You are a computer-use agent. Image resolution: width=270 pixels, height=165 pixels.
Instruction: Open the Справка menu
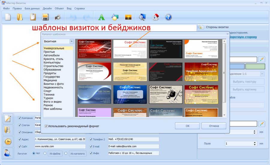[79, 8]
